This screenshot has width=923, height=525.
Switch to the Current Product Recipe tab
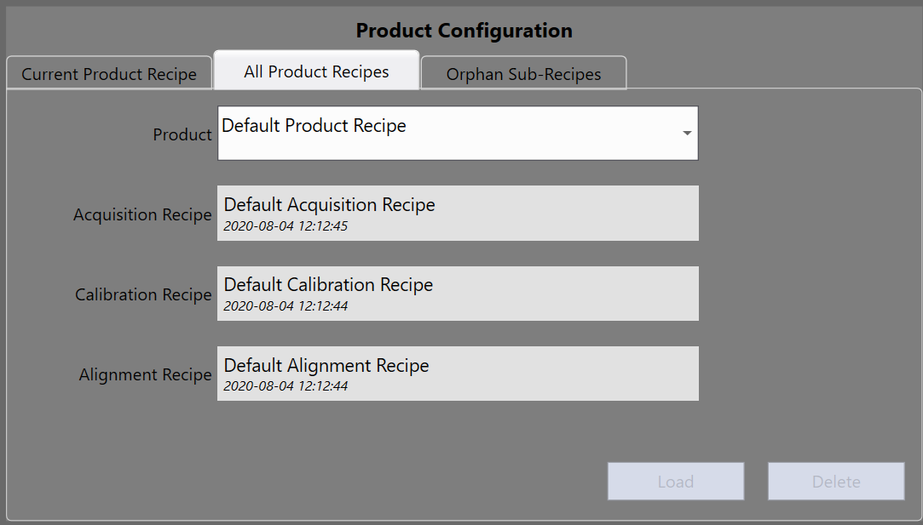(108, 74)
